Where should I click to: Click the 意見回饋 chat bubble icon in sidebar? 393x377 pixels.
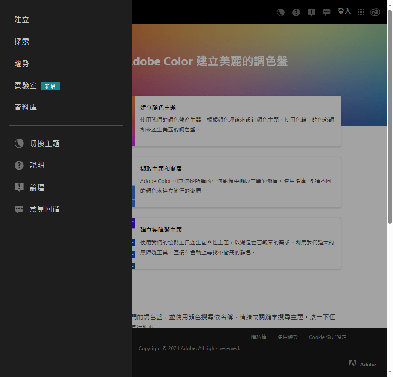(19, 209)
